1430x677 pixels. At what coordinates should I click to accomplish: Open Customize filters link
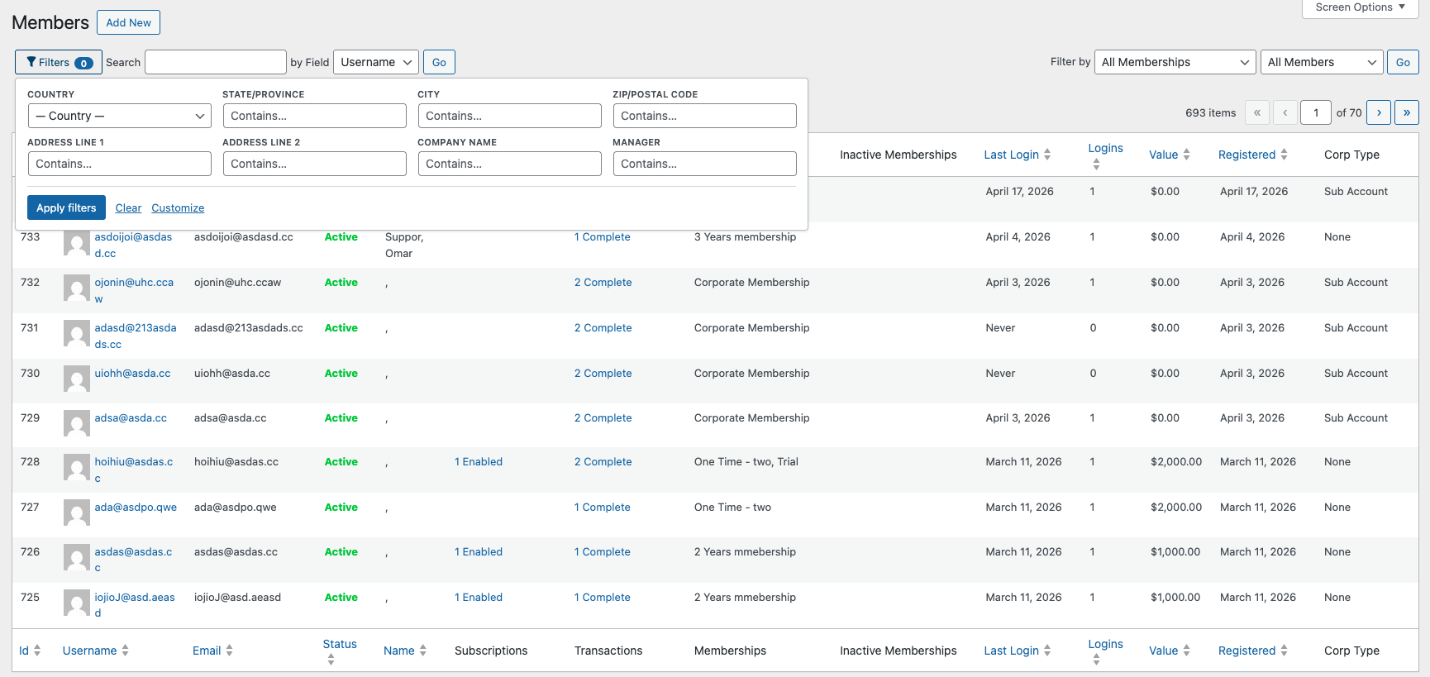[x=178, y=207]
